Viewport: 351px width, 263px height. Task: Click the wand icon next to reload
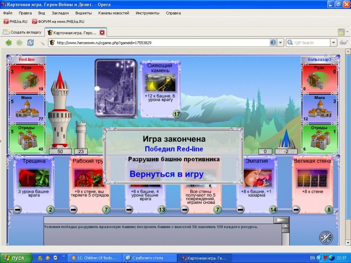[x=42, y=43]
